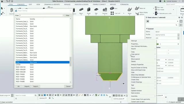Screen dimensions: 184x104
Task: Select the Formwork_TieNut shape row
Action: (43, 26)
